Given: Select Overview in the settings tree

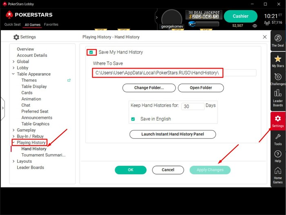Looking at the screenshot, I should click(x=25, y=49).
